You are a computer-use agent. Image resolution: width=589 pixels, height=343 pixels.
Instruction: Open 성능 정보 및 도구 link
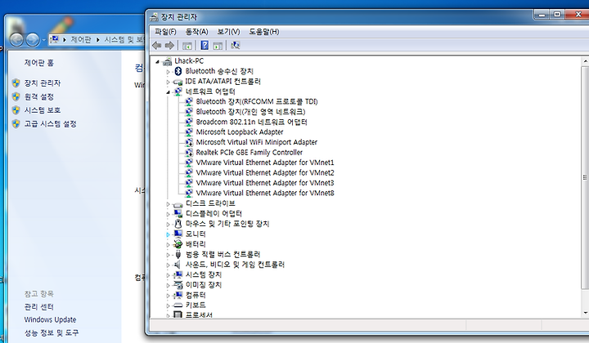click(52, 333)
